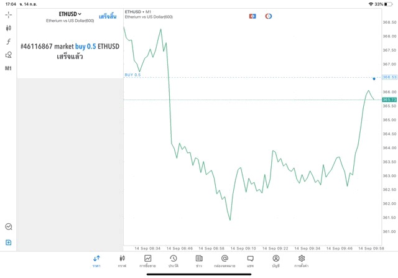Screen dimensions: 398x278
Task: Open the การตั้งค่า settings gear tab
Action: (x=302, y=261)
